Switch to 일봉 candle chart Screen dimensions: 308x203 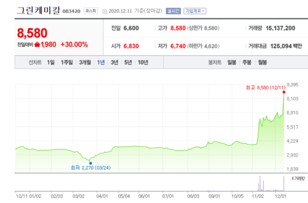point(232,63)
